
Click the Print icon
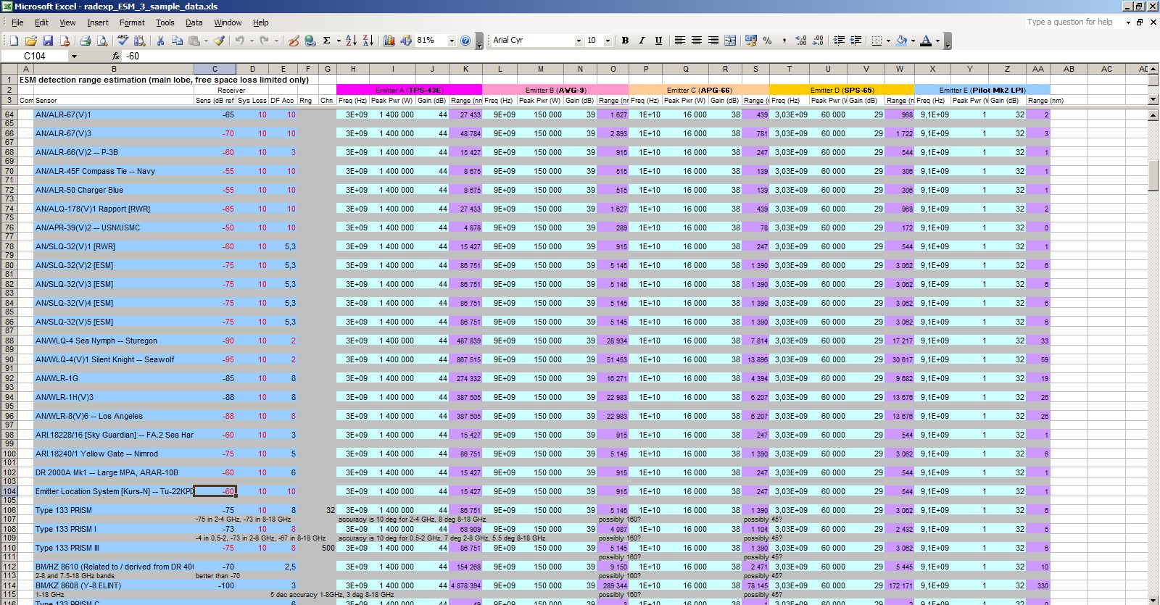[x=85, y=41]
